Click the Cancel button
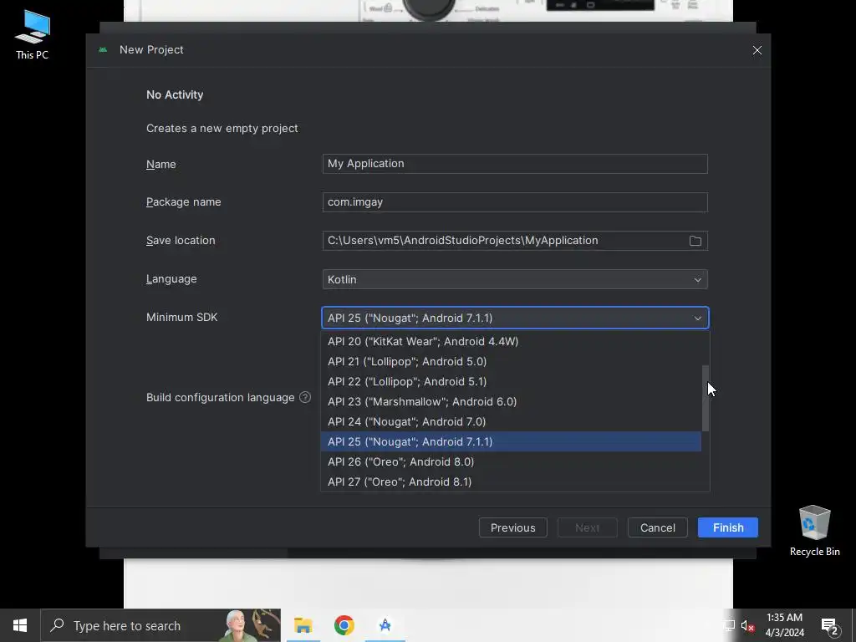 pos(657,528)
